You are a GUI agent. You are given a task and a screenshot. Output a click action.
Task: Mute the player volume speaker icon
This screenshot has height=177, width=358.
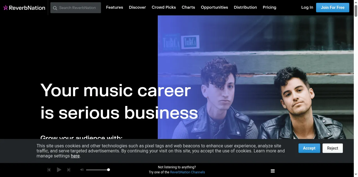(82, 170)
